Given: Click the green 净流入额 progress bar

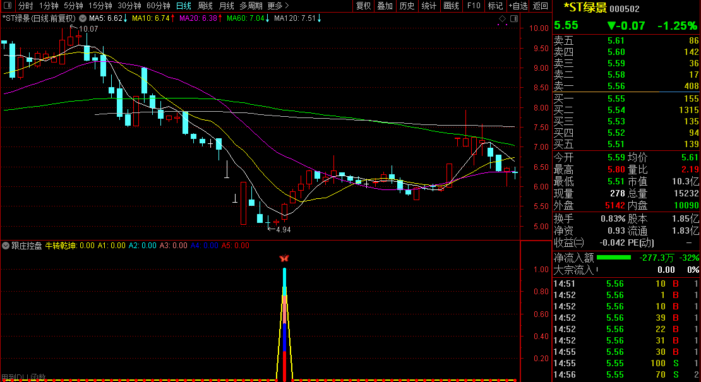Looking at the screenshot, I should (x=613, y=258).
